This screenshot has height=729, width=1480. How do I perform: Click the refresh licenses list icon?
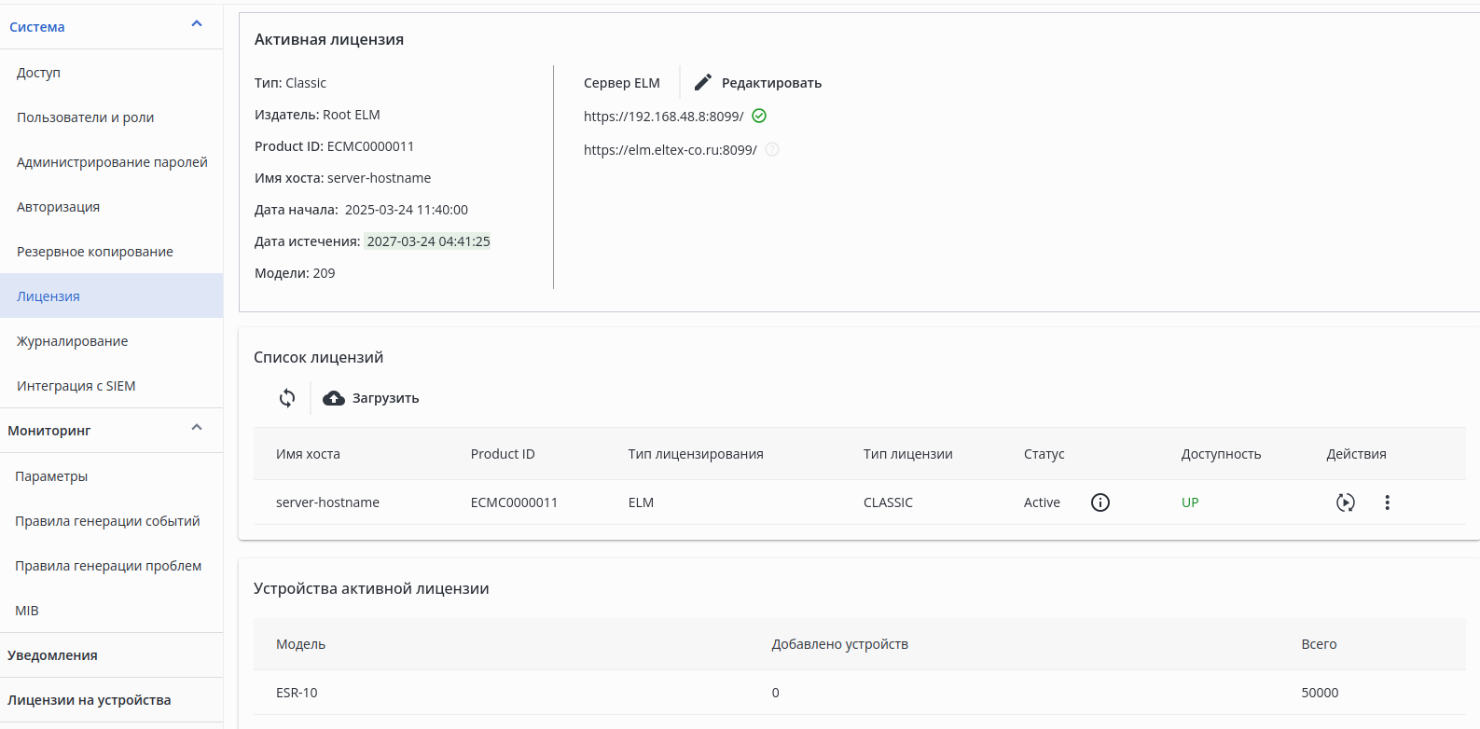point(287,398)
